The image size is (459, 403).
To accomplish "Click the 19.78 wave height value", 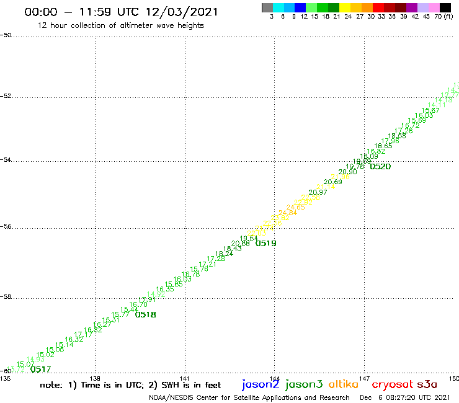I will [355, 167].
